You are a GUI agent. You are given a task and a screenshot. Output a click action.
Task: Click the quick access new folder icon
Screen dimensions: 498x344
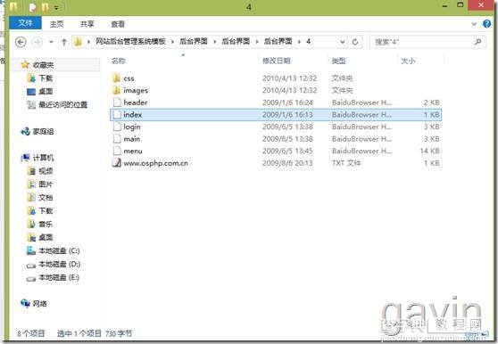pos(45,7)
